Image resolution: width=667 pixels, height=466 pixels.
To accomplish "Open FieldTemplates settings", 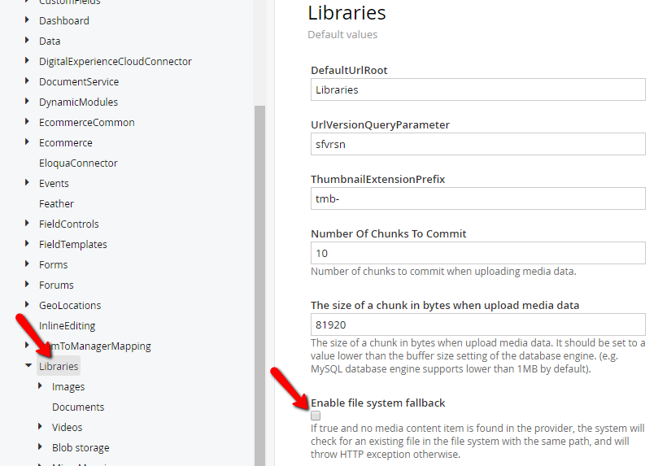I will (72, 245).
